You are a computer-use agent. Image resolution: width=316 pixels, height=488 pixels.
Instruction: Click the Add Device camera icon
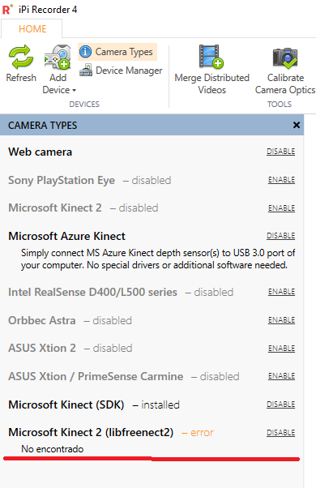pos(58,57)
